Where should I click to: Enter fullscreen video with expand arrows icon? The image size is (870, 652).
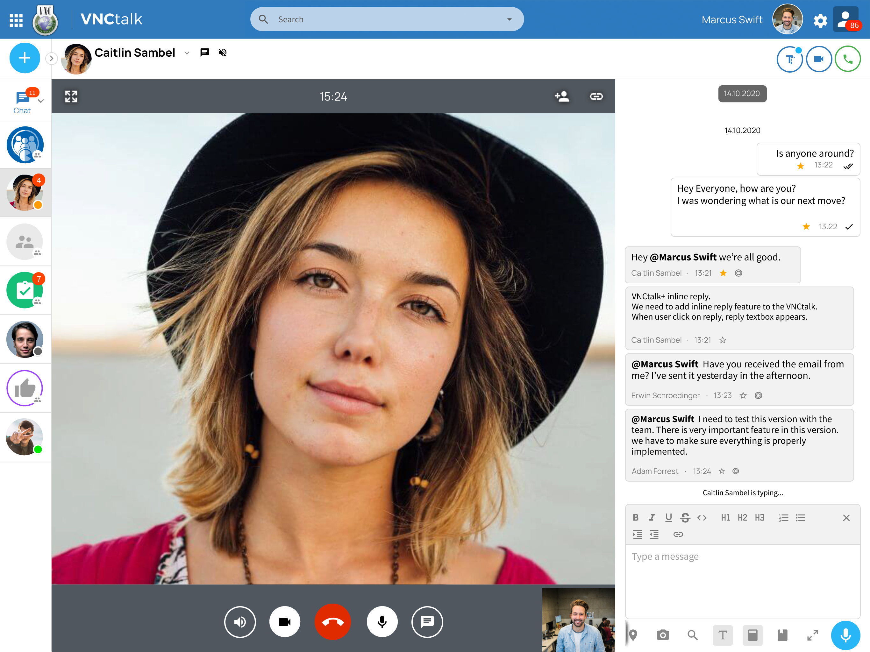click(71, 96)
